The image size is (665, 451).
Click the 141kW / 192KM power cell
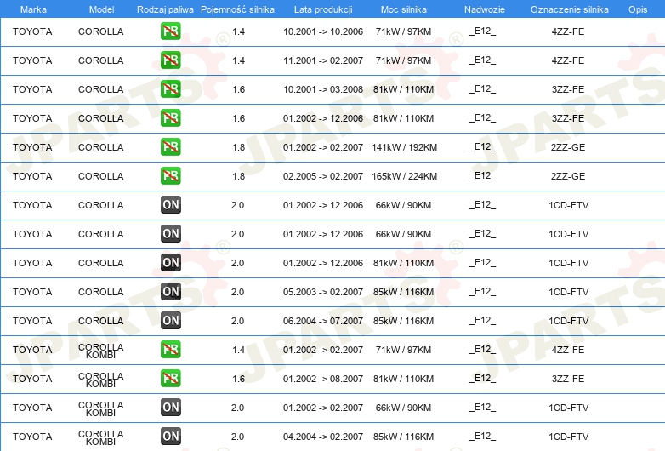click(x=404, y=147)
